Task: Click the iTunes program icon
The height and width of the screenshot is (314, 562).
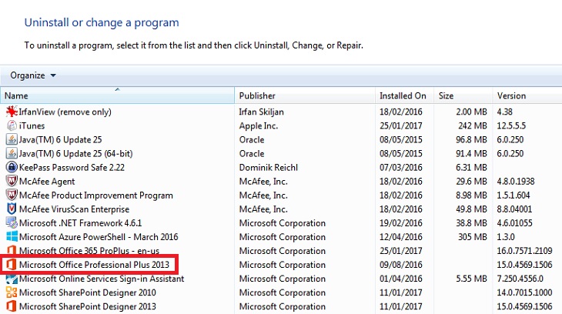Action: [12, 125]
